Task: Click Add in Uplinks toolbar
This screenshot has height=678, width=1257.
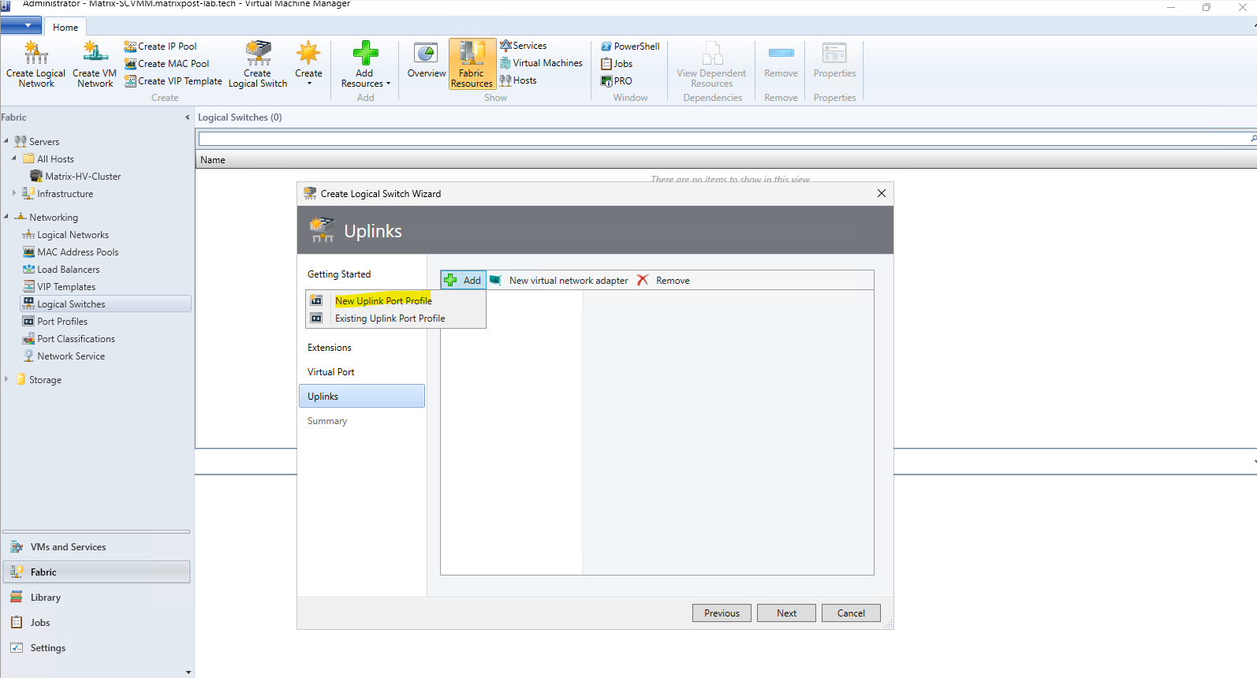Action: 463,280
